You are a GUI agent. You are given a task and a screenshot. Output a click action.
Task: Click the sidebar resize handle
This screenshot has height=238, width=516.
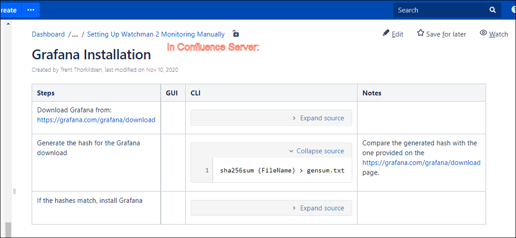(14, 192)
